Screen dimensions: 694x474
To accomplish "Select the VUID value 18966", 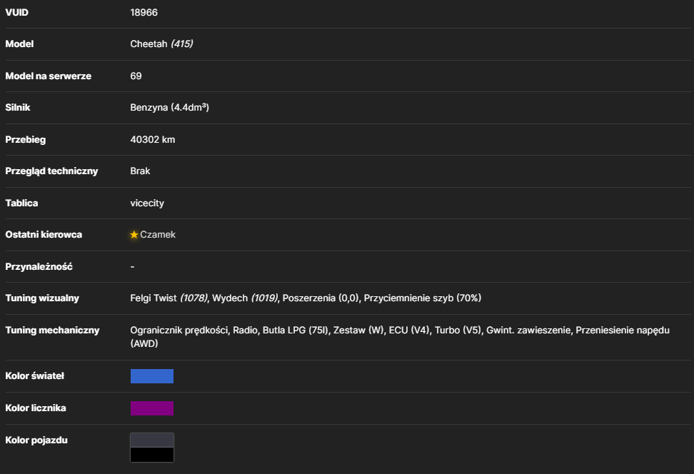I will [x=144, y=12].
